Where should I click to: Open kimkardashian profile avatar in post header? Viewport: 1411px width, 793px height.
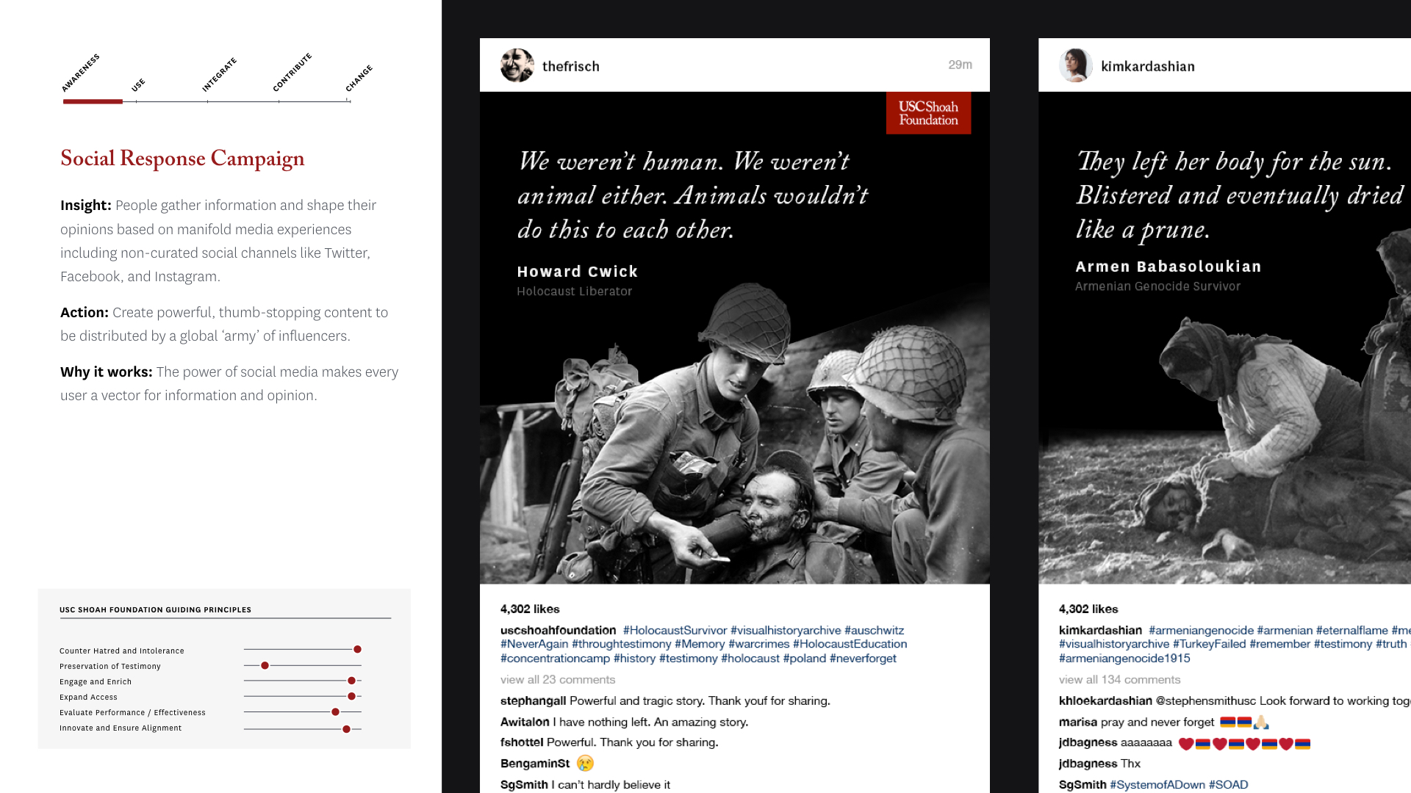[1076, 65]
